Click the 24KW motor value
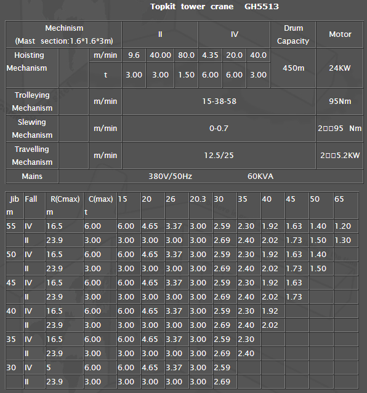 pyautogui.click(x=340, y=68)
